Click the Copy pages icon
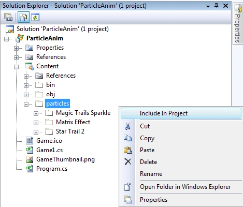243x207 pixels. tap(128, 138)
